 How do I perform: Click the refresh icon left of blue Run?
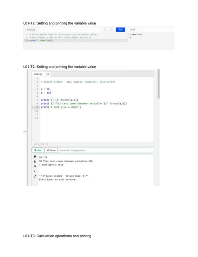click(112, 30)
